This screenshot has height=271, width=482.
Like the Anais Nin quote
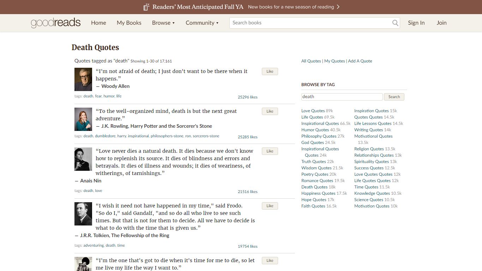point(270,151)
